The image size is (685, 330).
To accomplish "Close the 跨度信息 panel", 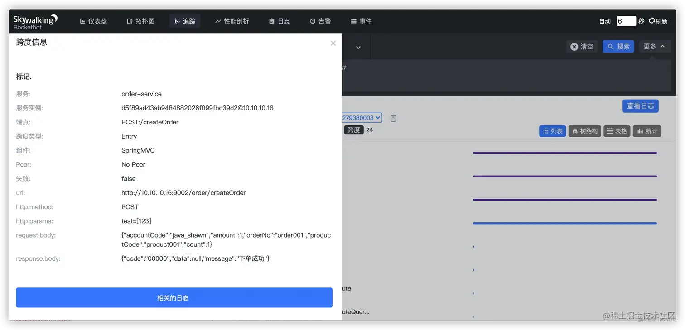I will tap(333, 43).
